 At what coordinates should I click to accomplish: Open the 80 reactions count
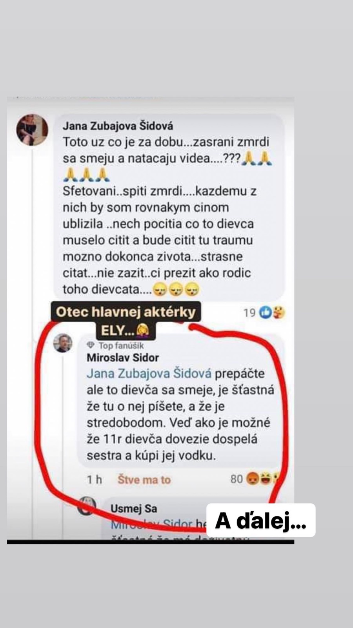(237, 479)
